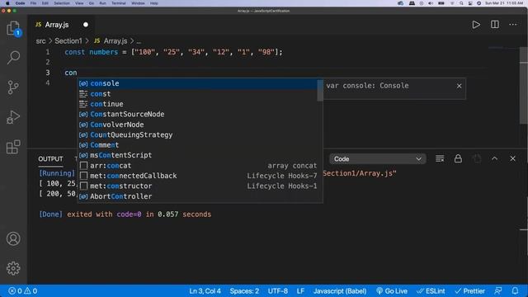The height and width of the screenshot is (297, 528).
Task: Select the OUTPUT panel tab
Action: (50, 159)
